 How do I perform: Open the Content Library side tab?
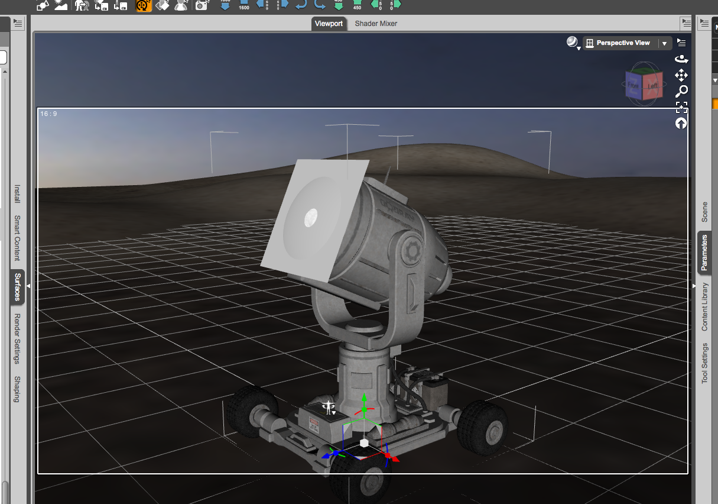tap(704, 306)
